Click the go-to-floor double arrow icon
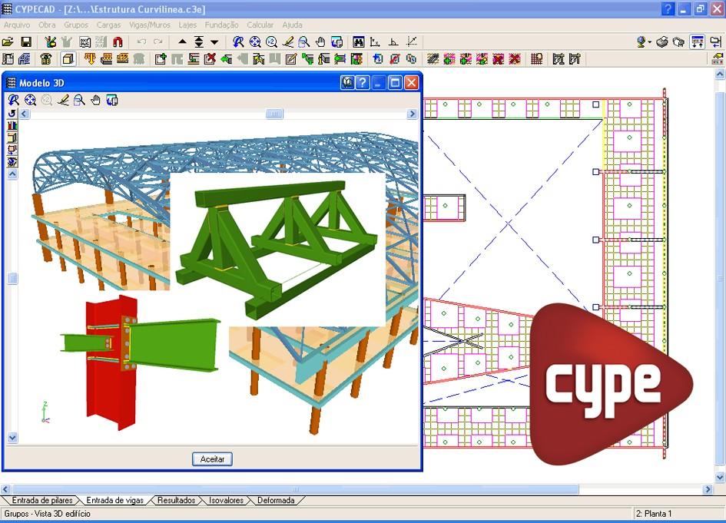 tap(199, 42)
